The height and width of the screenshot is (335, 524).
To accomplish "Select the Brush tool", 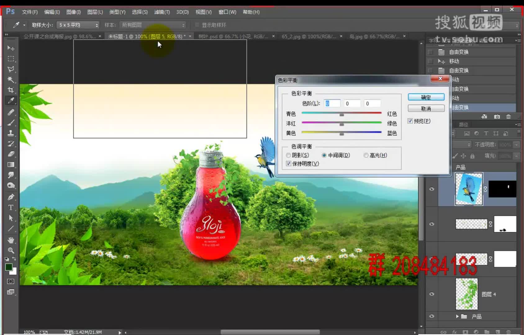I will point(11,123).
